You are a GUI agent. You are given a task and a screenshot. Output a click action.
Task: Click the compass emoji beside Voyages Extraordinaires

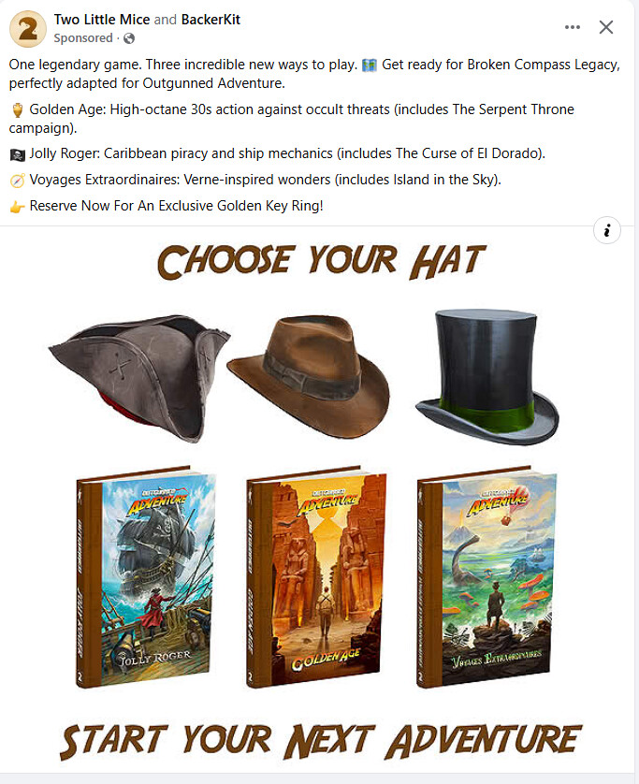pos(17,181)
